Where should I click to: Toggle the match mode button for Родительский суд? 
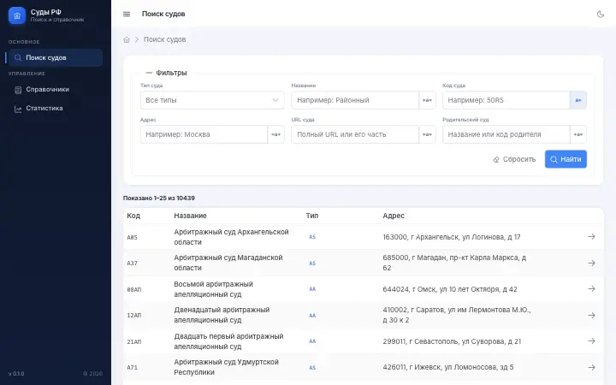coord(578,134)
